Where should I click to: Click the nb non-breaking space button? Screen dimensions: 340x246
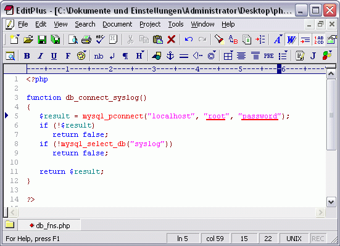click(99, 56)
